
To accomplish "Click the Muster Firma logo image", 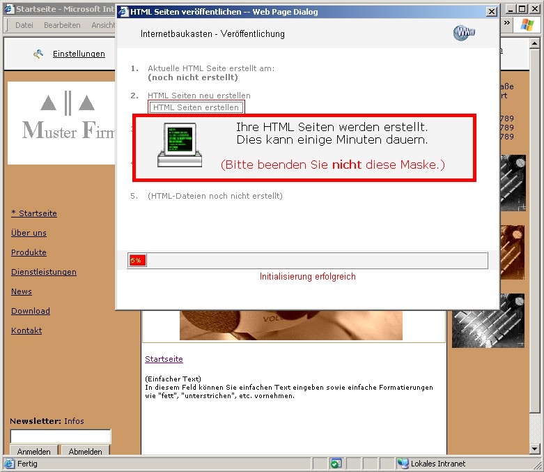I will [x=61, y=123].
